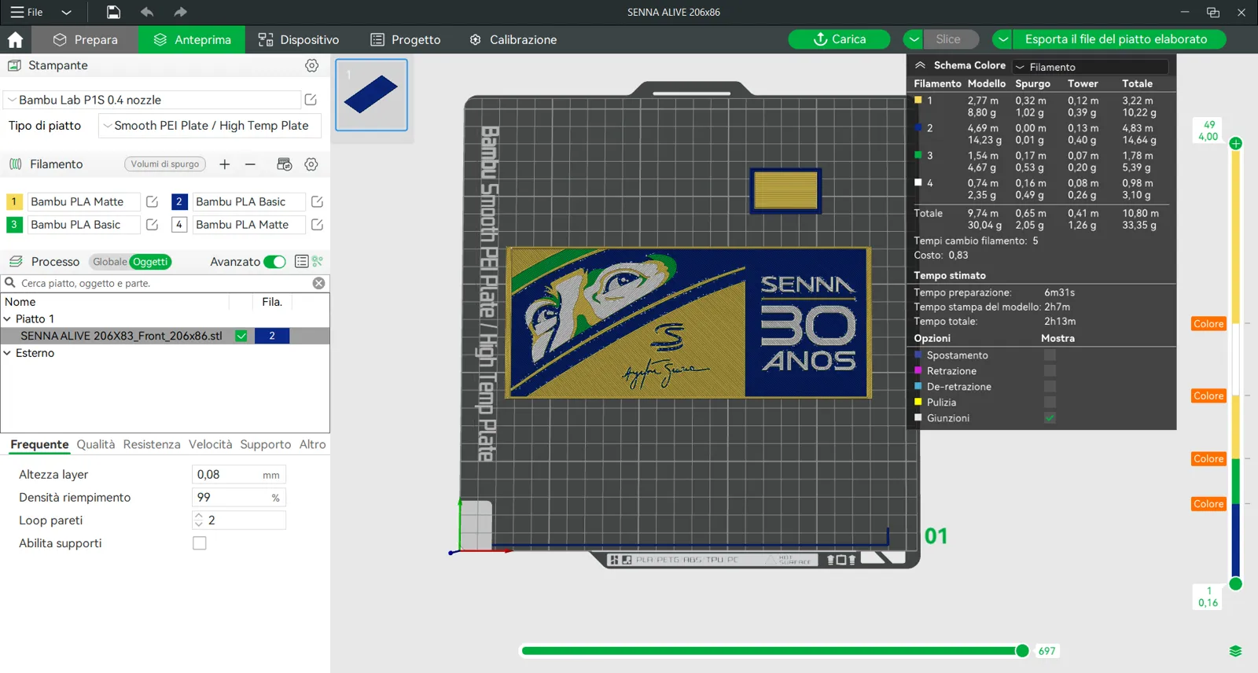Click the Home icon
This screenshot has height=673, width=1258.
click(15, 39)
